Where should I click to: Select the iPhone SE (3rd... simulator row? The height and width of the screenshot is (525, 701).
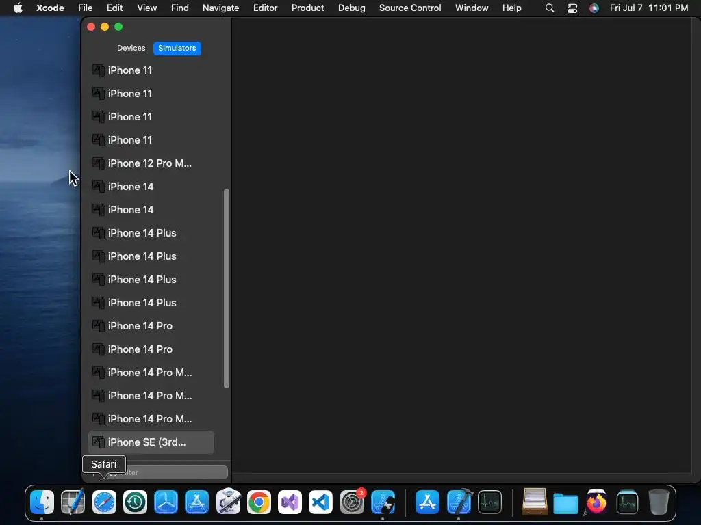click(151, 442)
